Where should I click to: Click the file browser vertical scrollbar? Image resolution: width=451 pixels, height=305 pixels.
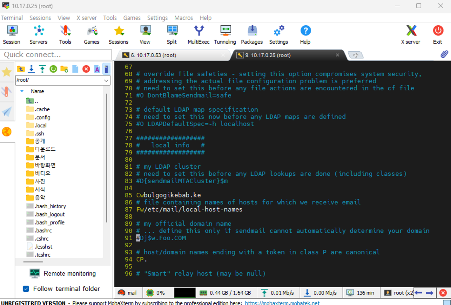point(107,159)
